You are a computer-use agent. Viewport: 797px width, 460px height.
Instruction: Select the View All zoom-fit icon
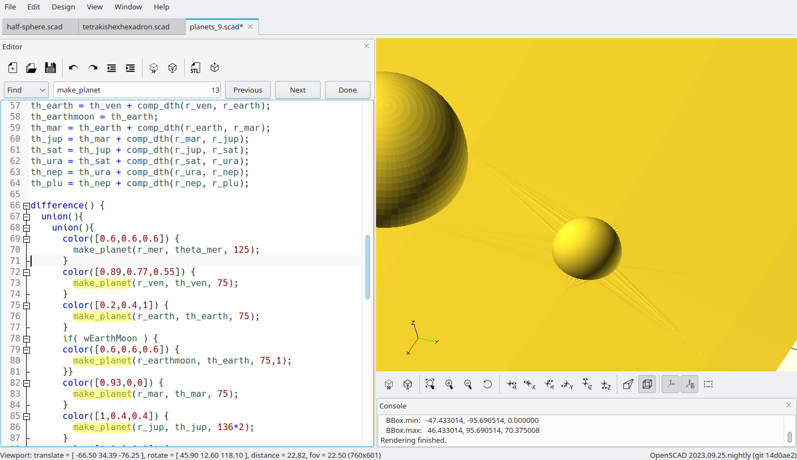[x=430, y=384]
